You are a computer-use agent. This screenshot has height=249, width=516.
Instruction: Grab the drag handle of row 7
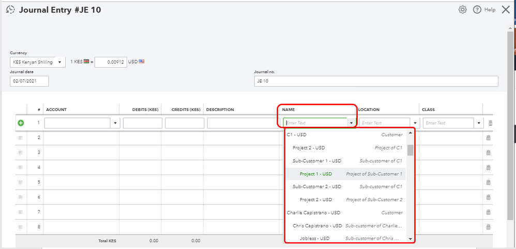point(20,212)
